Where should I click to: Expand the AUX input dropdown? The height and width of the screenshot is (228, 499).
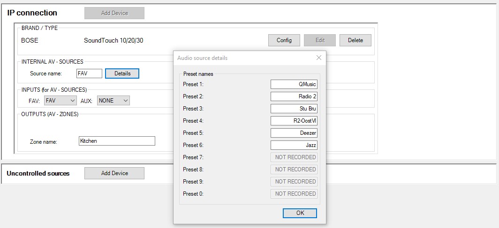pos(113,101)
